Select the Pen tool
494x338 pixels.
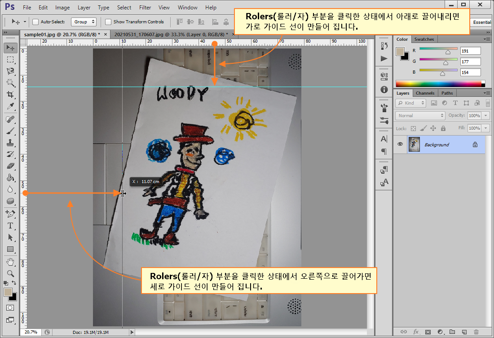(x=10, y=214)
